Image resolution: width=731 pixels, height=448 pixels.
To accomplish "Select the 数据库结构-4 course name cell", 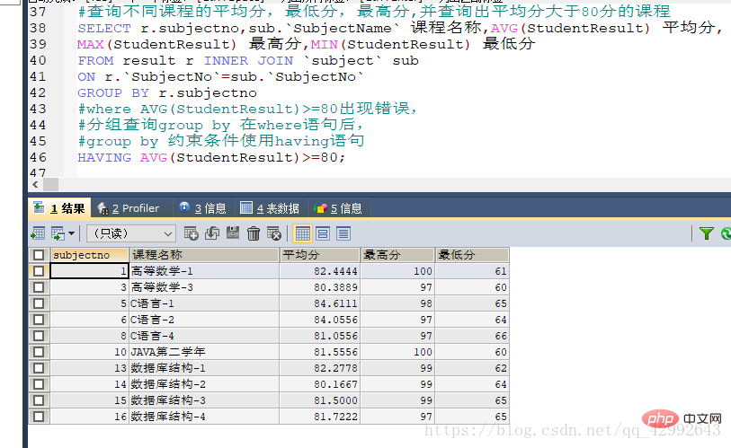I will click(x=204, y=417).
